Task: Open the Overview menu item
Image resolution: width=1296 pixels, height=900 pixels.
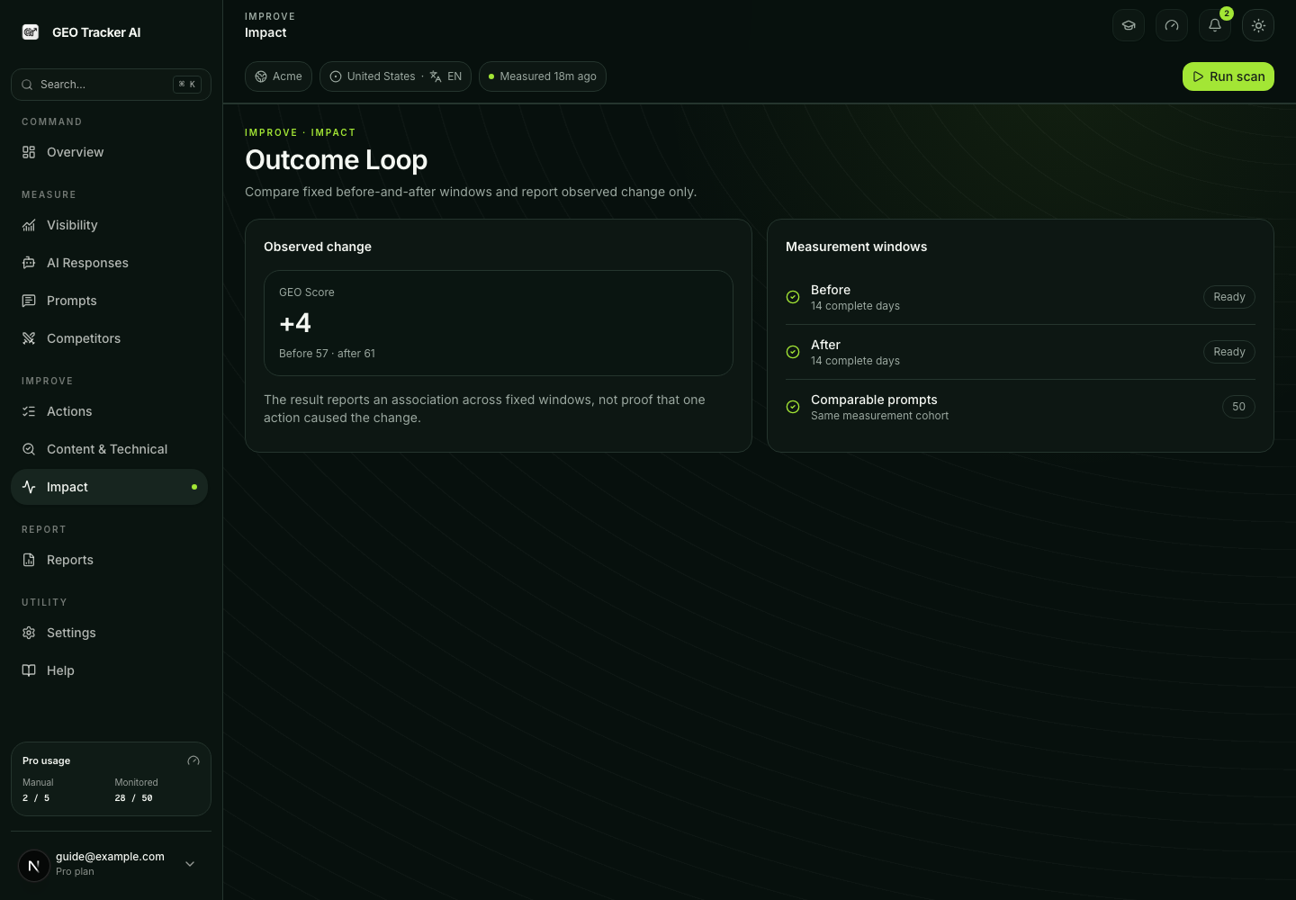Action: (x=109, y=152)
